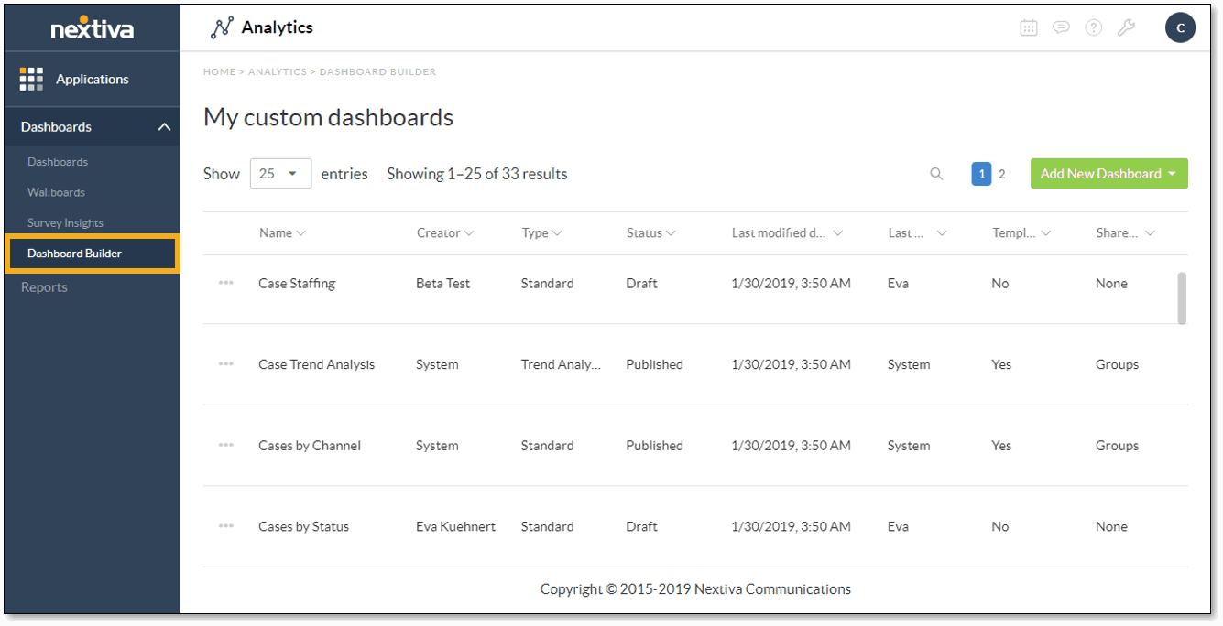Open the chat messages icon
This screenshot has height=626, width=1223.
tap(1061, 27)
